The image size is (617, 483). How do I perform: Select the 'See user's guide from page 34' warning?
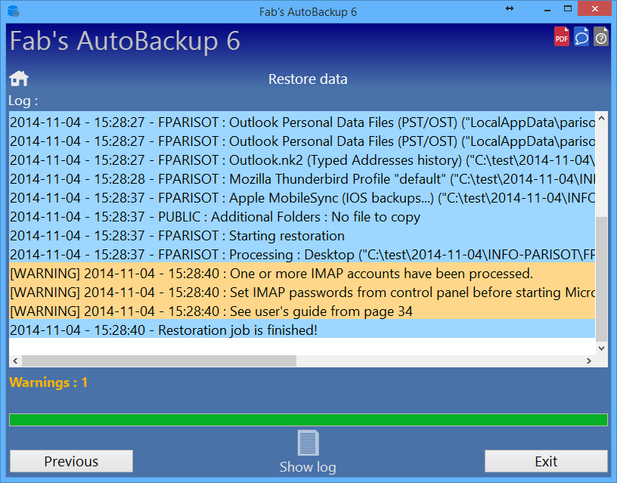212,311
